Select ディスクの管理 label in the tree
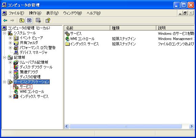The width and height of the screenshot is (196, 138). click(30, 77)
